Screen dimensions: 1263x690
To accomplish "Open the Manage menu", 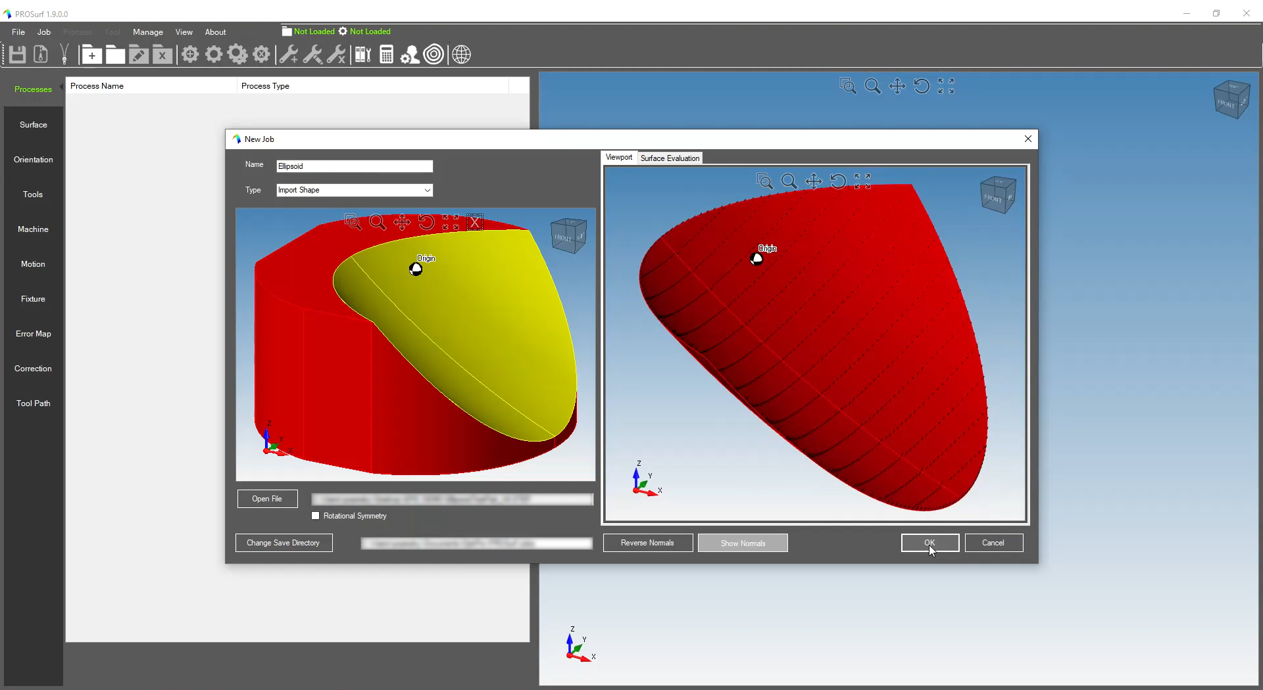I will [x=148, y=32].
